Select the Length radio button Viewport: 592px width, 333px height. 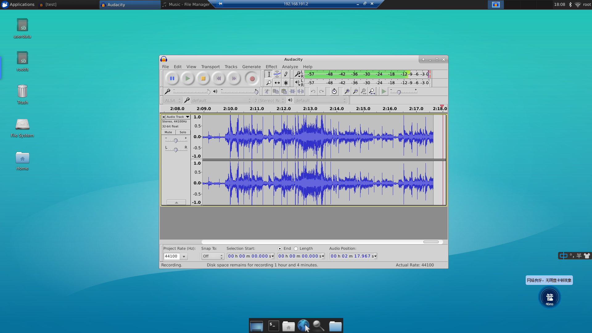pos(296,249)
